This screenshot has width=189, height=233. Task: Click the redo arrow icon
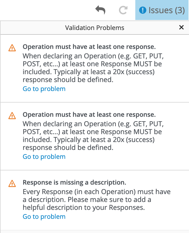123,10
